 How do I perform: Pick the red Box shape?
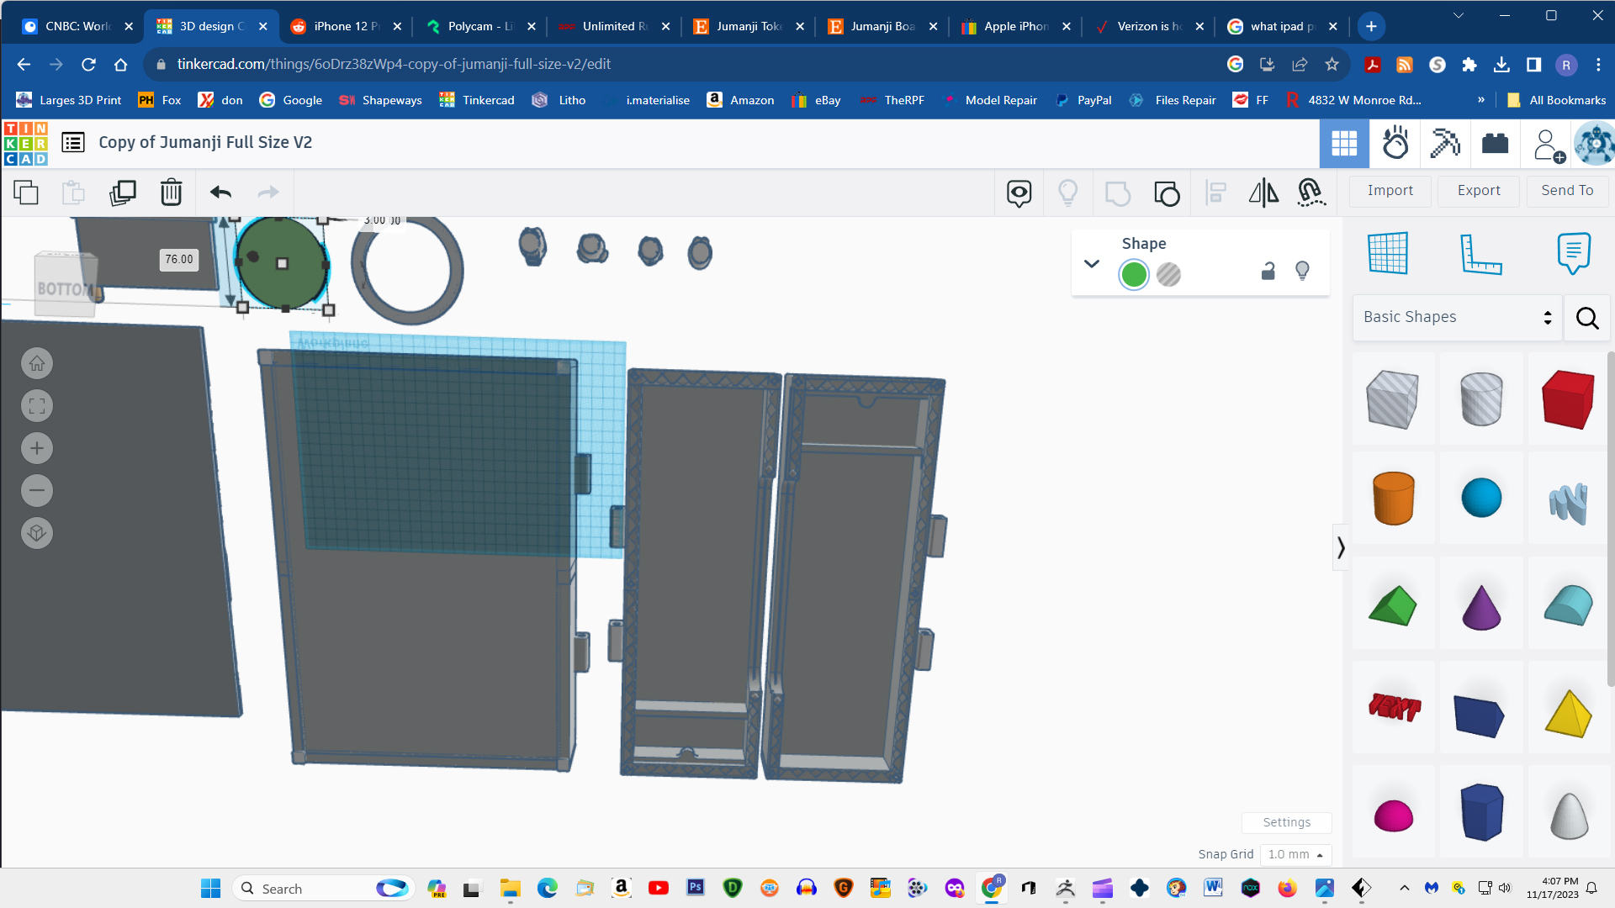click(x=1568, y=399)
